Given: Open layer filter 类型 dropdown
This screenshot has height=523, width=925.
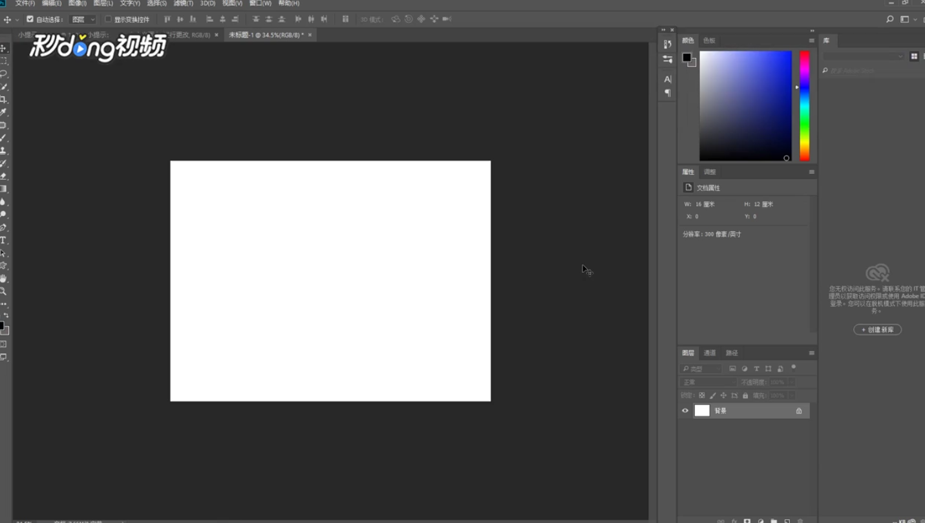Looking at the screenshot, I should coord(701,368).
